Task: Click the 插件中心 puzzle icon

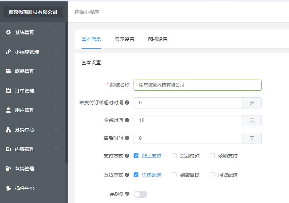Action: click(x=8, y=188)
